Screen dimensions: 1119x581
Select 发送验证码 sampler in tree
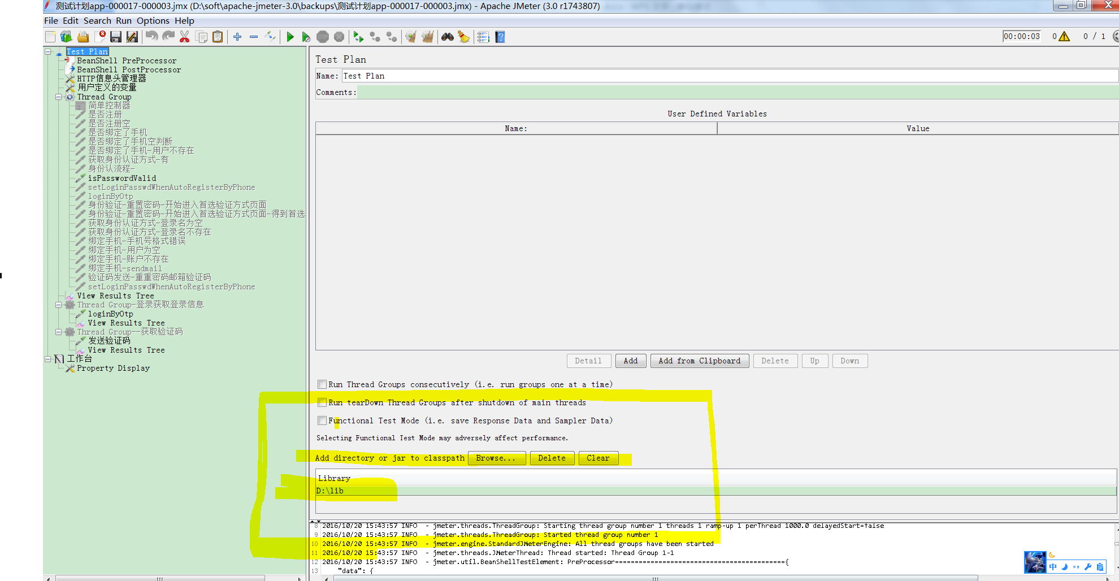coord(109,341)
